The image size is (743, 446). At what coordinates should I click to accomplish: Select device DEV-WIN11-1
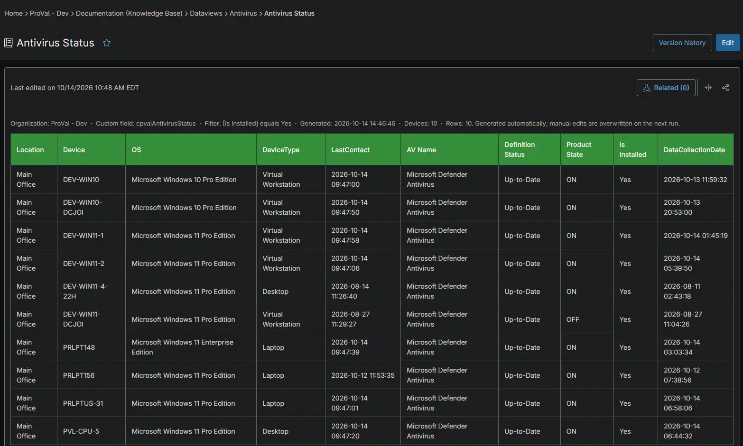pos(92,236)
